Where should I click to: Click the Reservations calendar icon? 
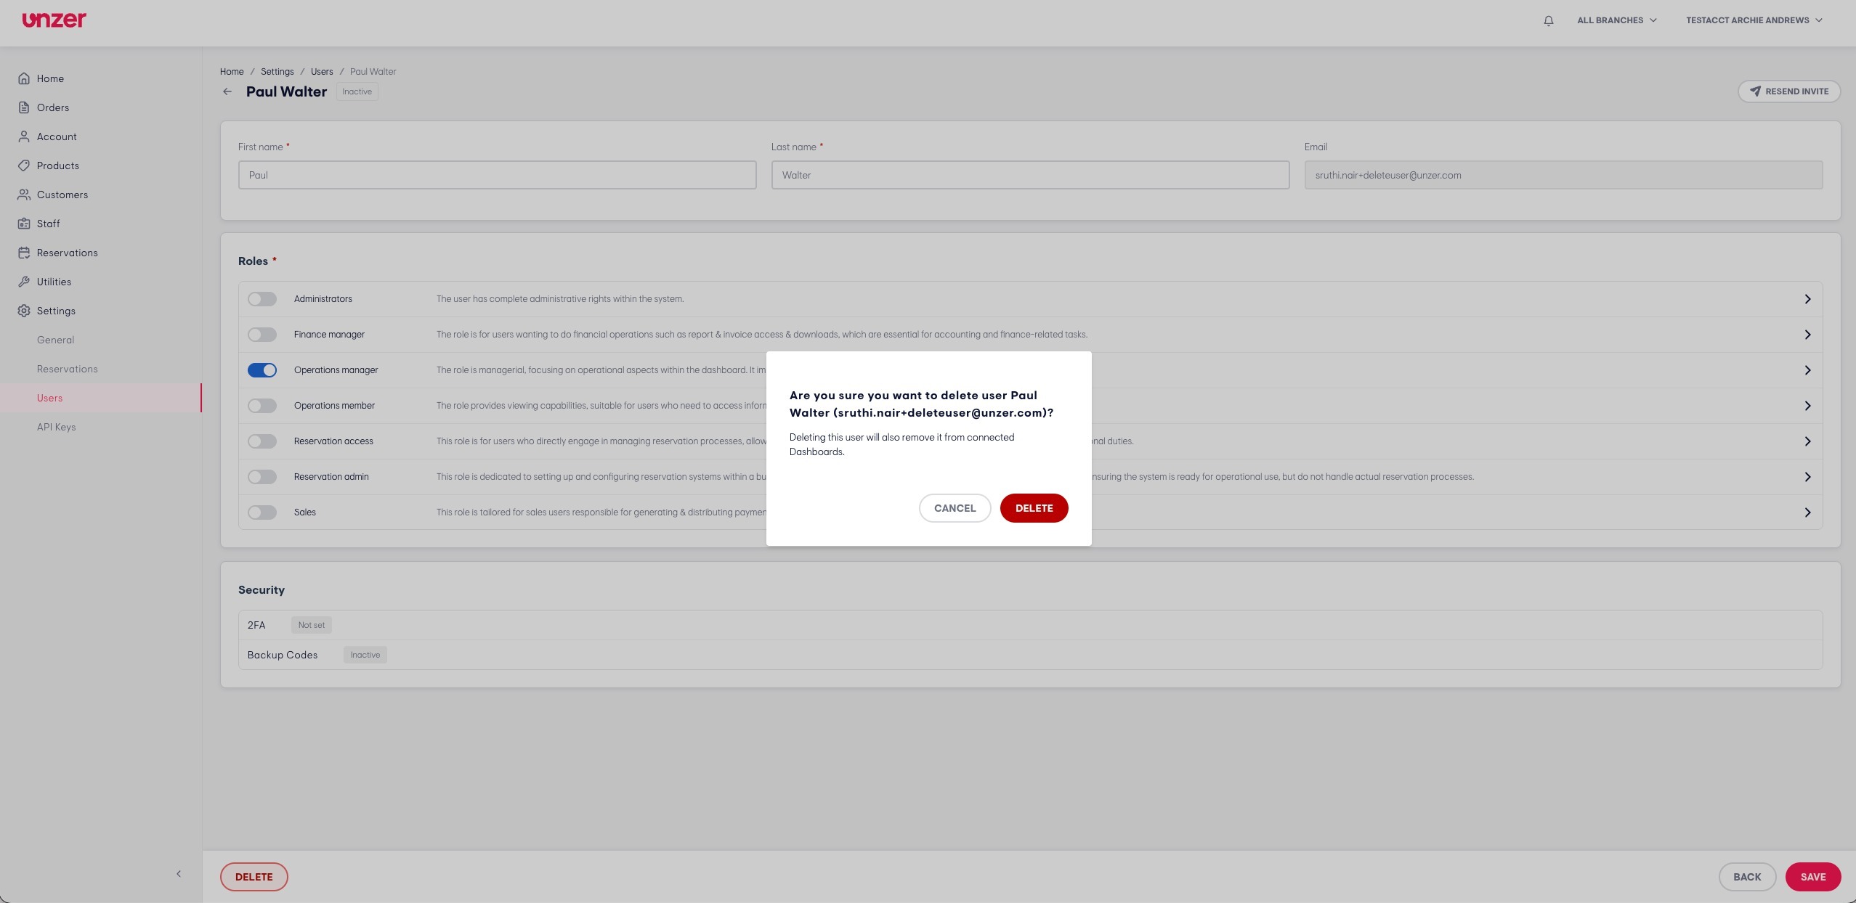[x=24, y=253]
